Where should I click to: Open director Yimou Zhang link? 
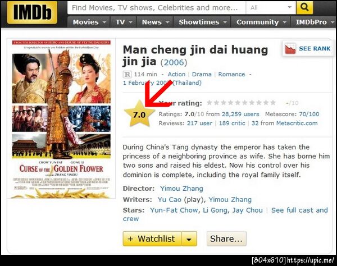tap(181, 189)
